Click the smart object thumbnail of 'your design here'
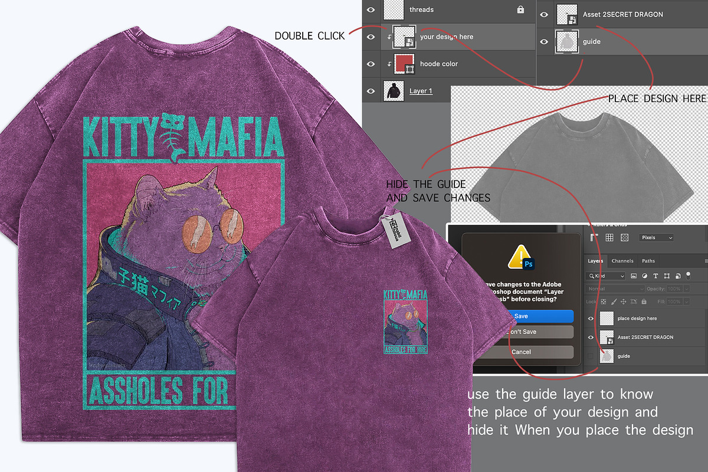Screen dimensions: 708x472 click(x=405, y=37)
